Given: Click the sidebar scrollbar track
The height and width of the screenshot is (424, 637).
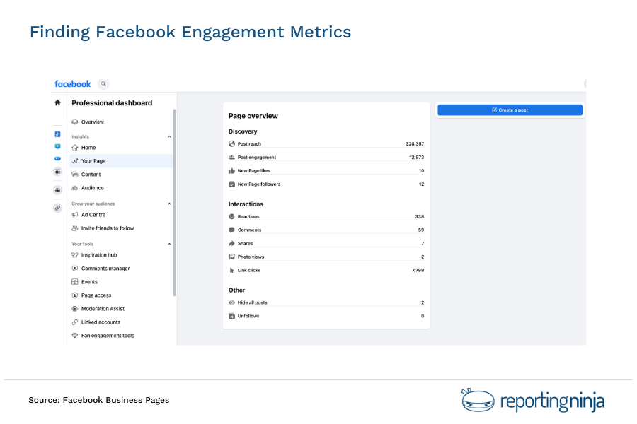Looking at the screenshot, I should (173, 212).
